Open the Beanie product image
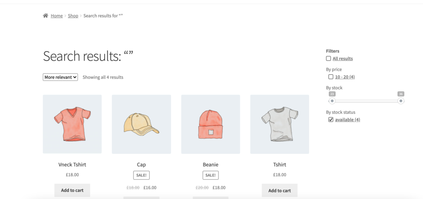Image resolution: width=423 pixels, height=199 pixels. click(x=211, y=124)
